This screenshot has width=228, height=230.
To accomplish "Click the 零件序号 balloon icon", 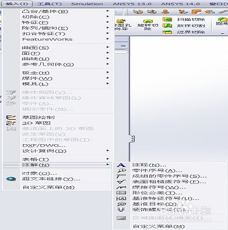I will 121,170.
